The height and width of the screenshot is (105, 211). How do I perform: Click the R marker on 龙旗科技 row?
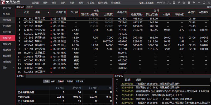[x=51, y=45]
